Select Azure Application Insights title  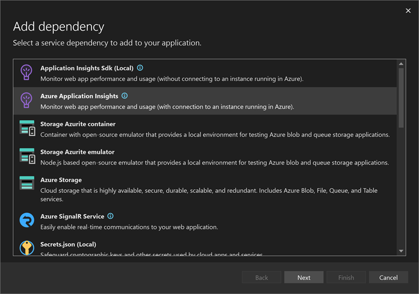(80, 96)
